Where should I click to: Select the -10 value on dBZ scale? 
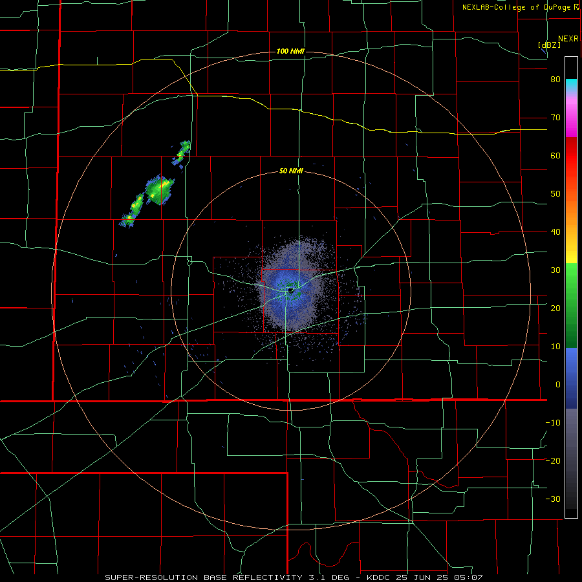(x=553, y=422)
